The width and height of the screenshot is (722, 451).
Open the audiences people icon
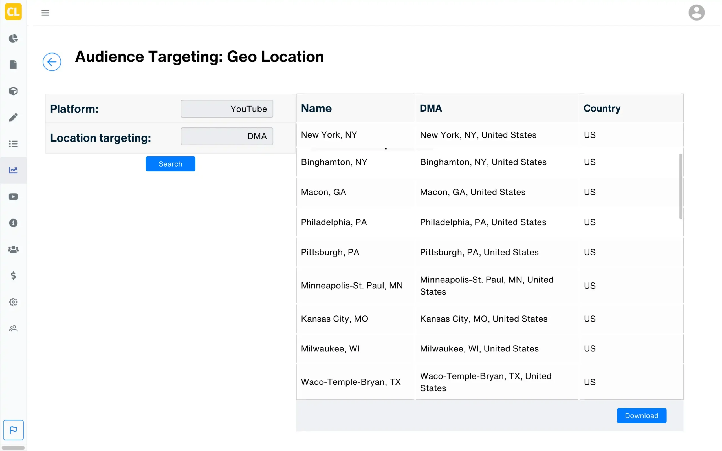(13, 250)
